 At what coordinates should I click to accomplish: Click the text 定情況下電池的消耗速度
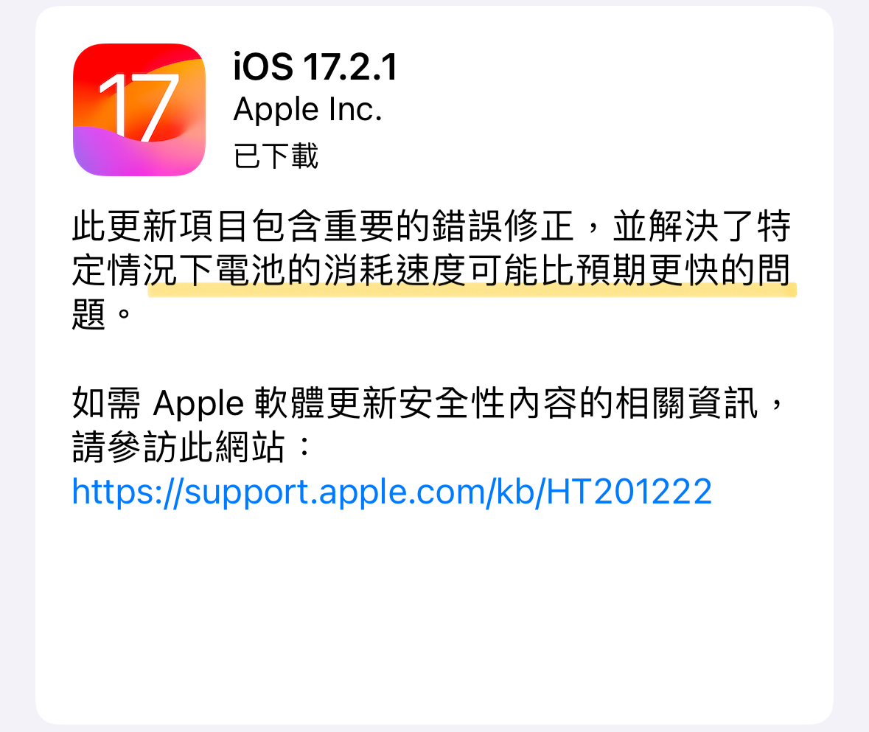[268, 271]
